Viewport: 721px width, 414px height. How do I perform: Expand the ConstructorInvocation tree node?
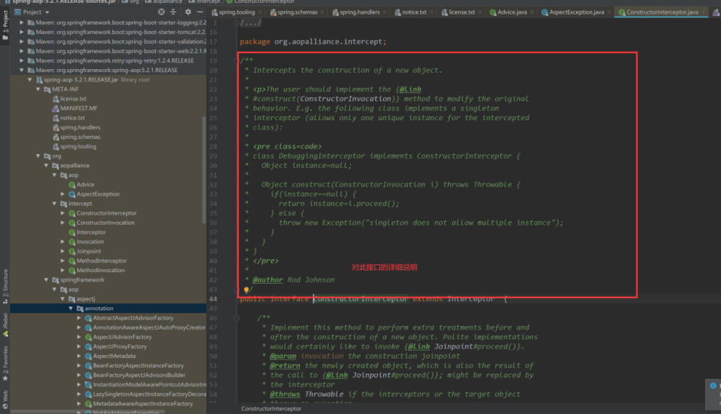tap(63, 222)
